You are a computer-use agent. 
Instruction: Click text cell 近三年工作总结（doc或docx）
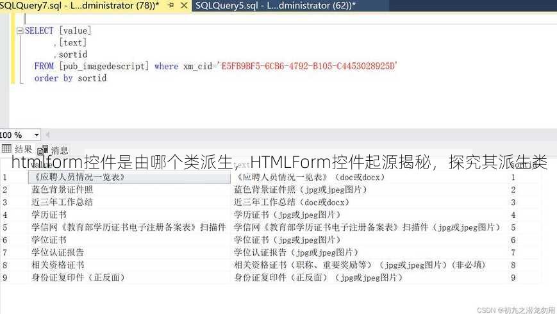click(369, 202)
